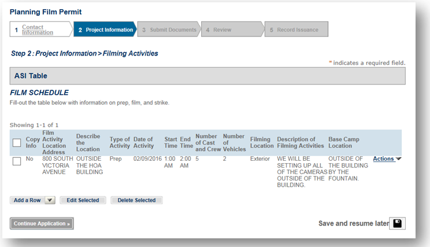The width and height of the screenshot is (430, 247).
Task: Click the save floppy disk icon
Action: point(397,223)
